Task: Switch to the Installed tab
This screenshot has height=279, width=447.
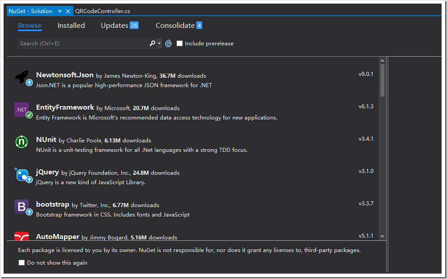Action: pos(71,26)
